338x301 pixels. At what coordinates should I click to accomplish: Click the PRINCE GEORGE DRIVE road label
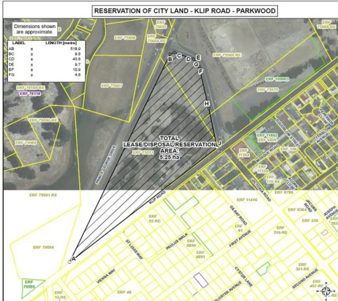[106, 165]
